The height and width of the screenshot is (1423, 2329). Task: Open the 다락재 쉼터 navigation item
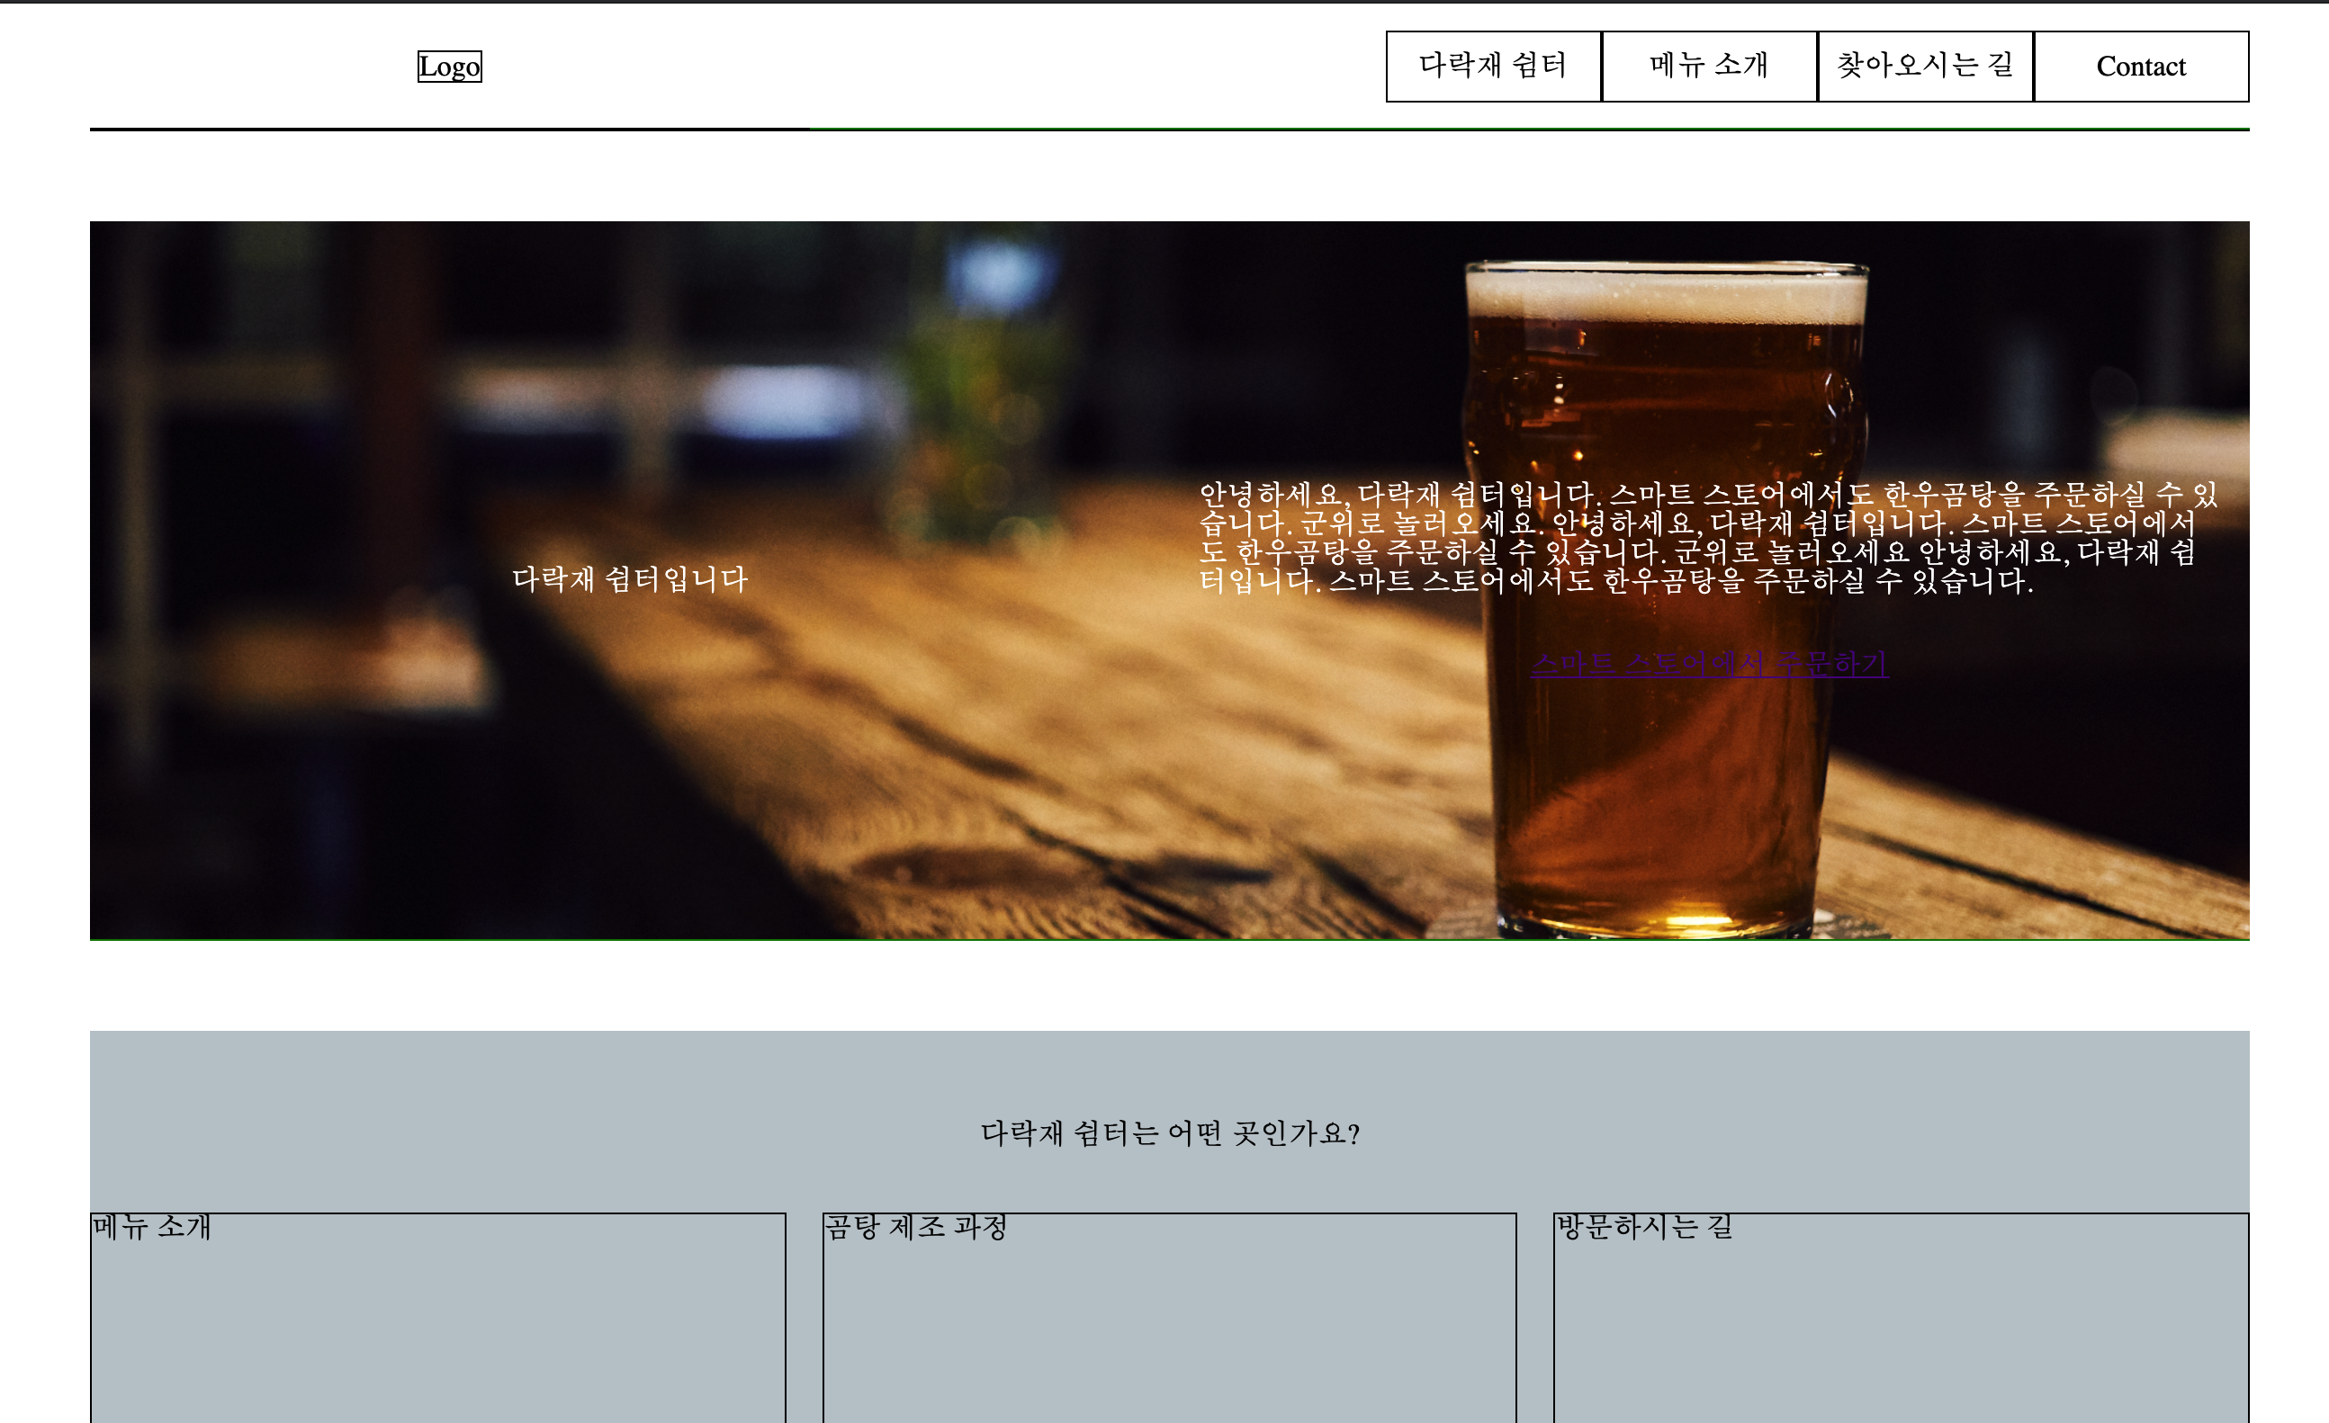click(1492, 67)
